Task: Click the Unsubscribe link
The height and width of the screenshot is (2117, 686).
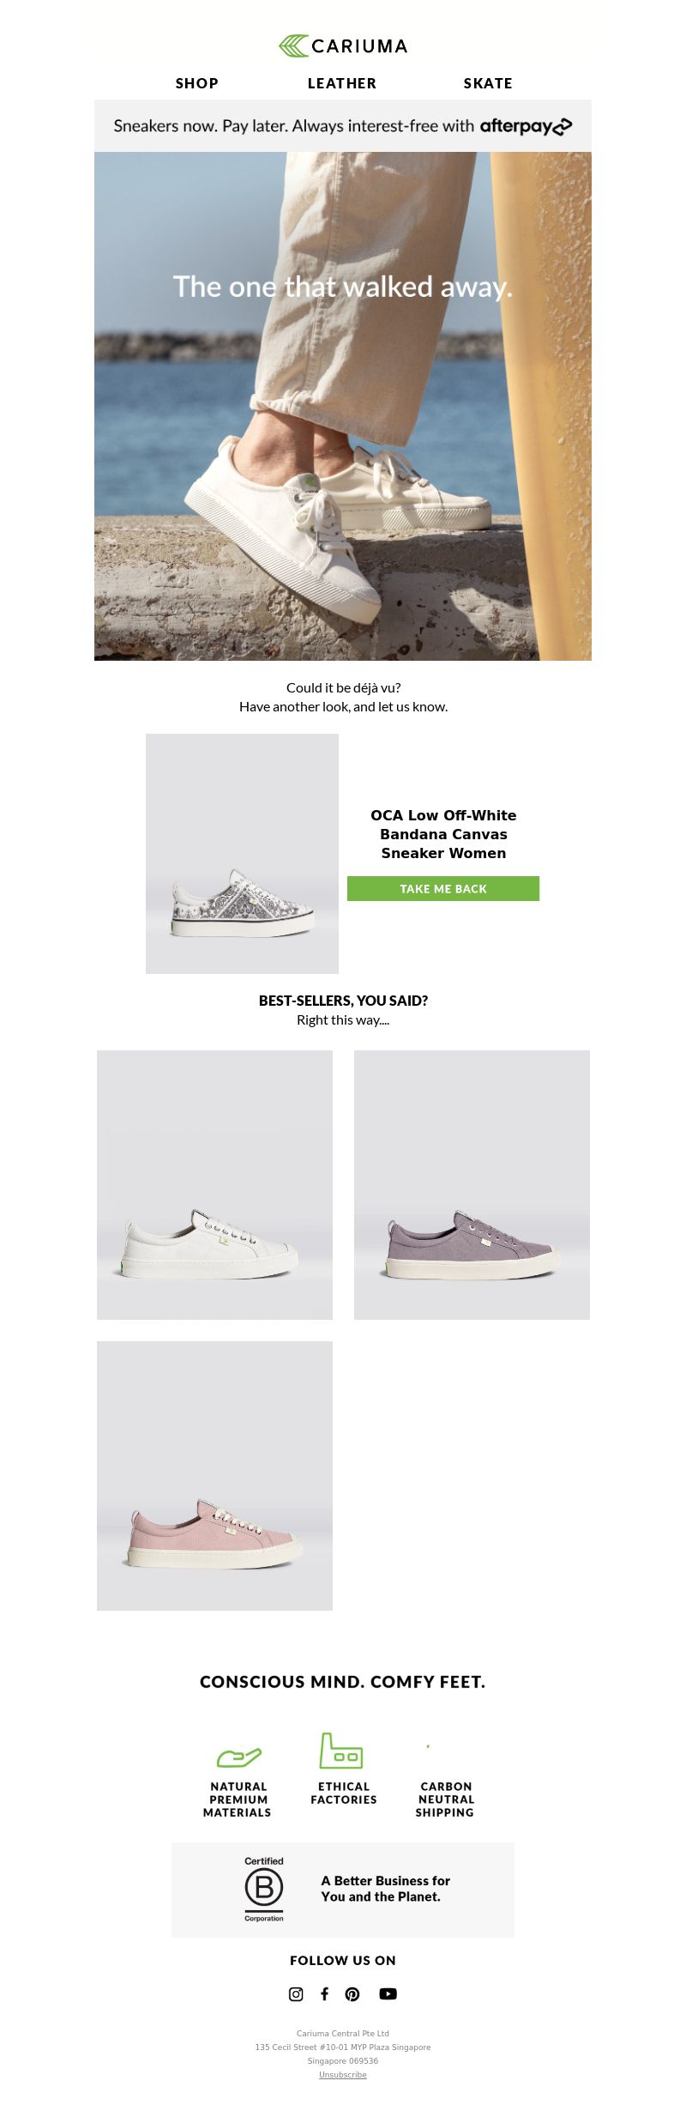Action: (x=343, y=2074)
